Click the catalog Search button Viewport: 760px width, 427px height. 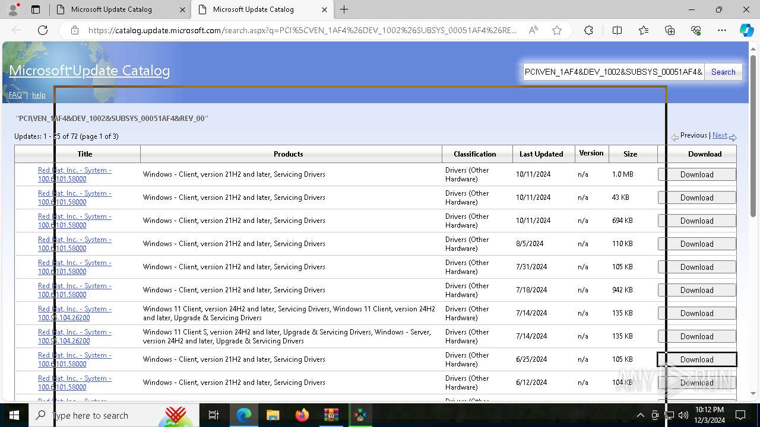click(x=723, y=72)
